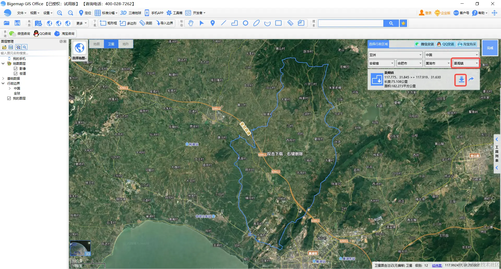Select the rectangle drawing tool
This screenshot has width=501, height=269.
point(278,23)
